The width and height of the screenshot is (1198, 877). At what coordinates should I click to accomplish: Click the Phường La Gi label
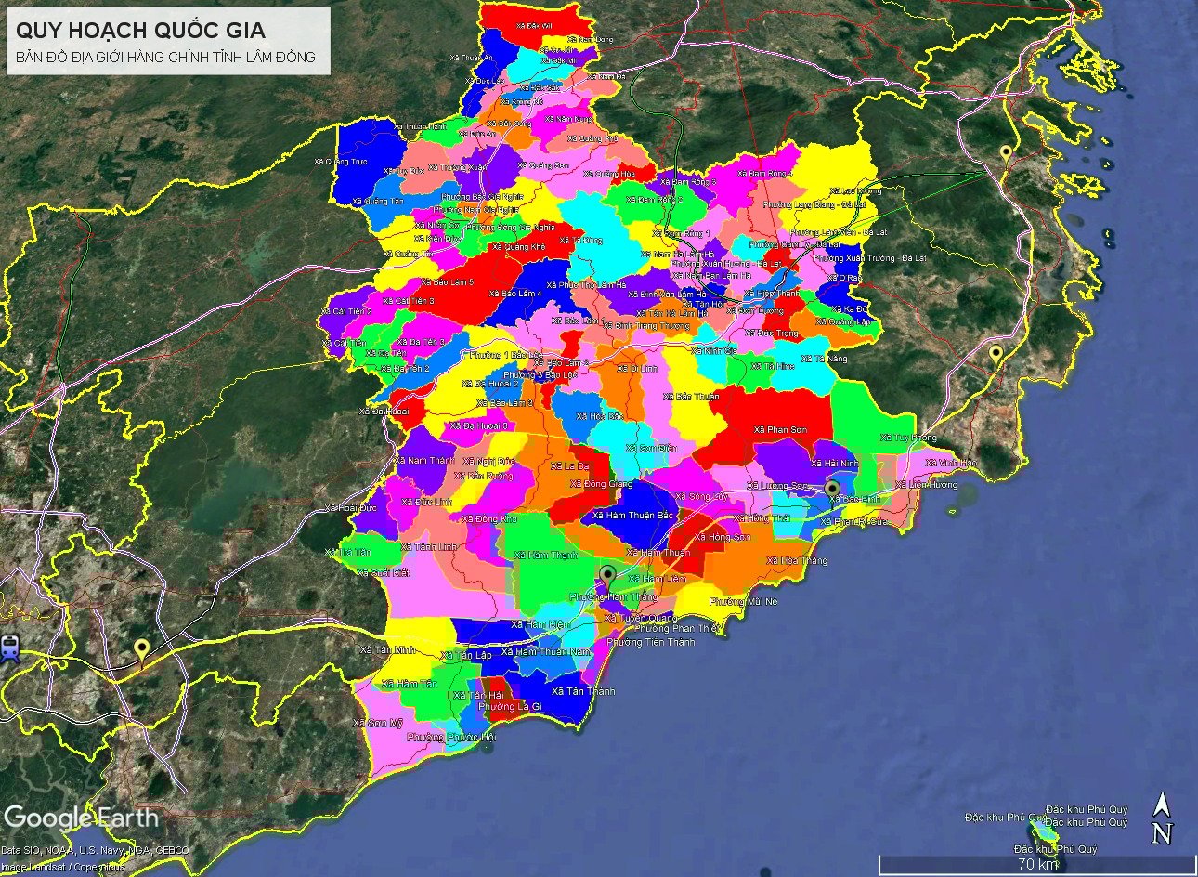(509, 707)
